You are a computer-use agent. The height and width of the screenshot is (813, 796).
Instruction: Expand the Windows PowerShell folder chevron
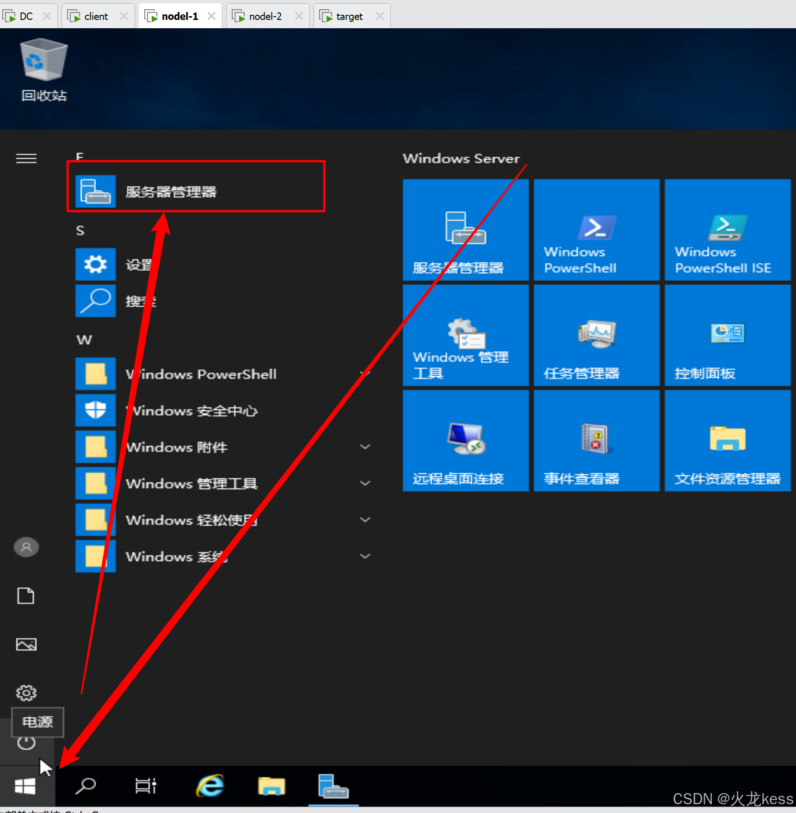coord(365,374)
